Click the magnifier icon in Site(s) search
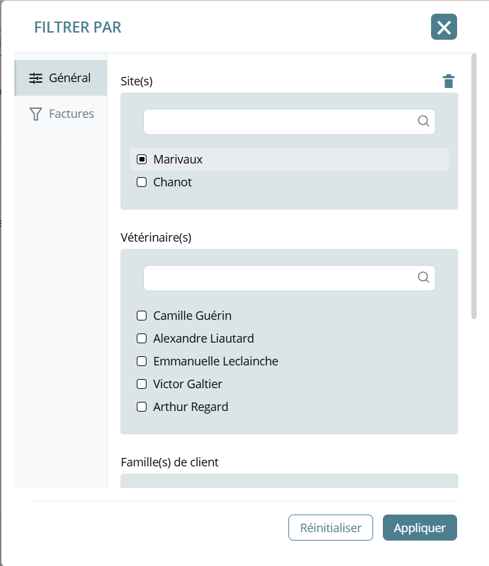489x566 pixels. (423, 121)
